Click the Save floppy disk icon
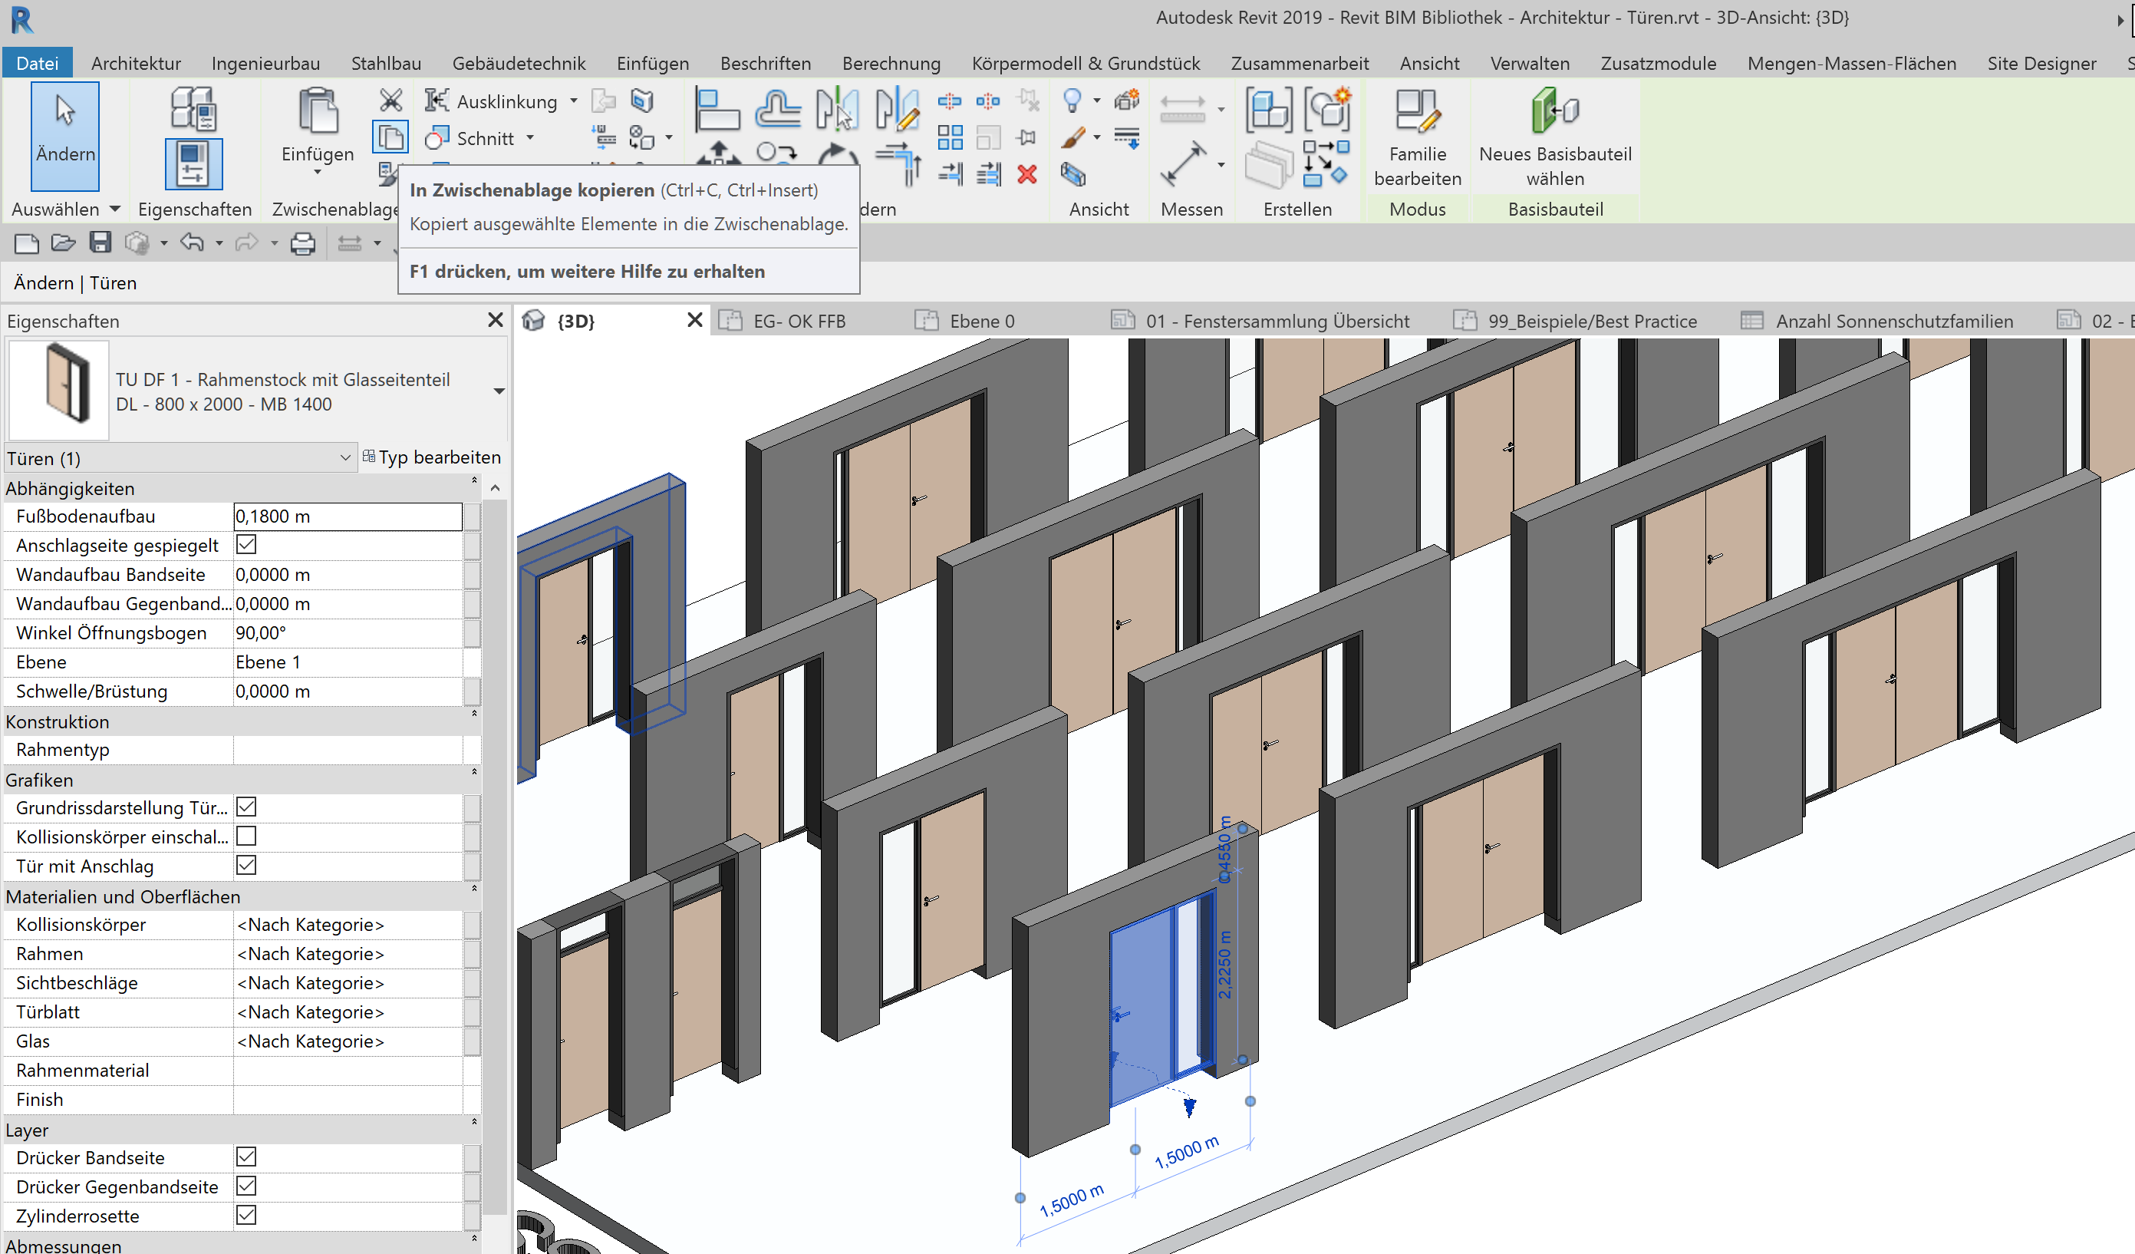2135x1254 pixels. pyautogui.click(x=100, y=243)
